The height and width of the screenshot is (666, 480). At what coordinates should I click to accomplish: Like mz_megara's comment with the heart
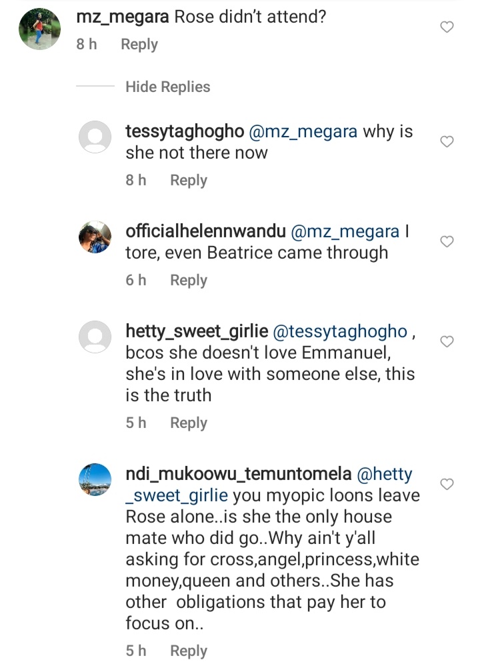(448, 27)
